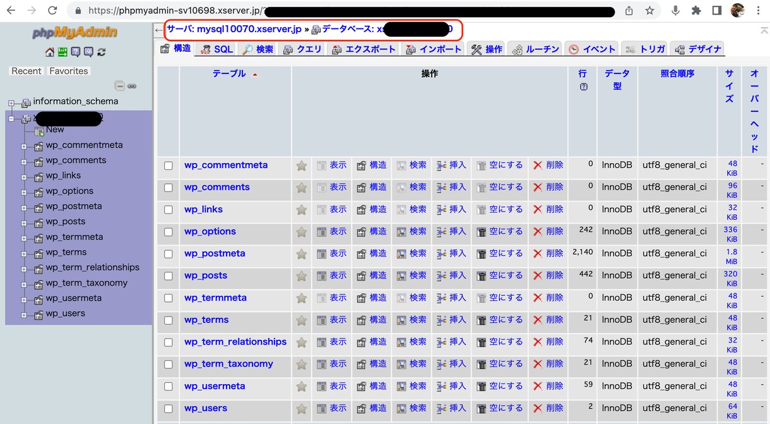
Task: Check the wp_commentmeta table checkbox
Action: (x=169, y=166)
